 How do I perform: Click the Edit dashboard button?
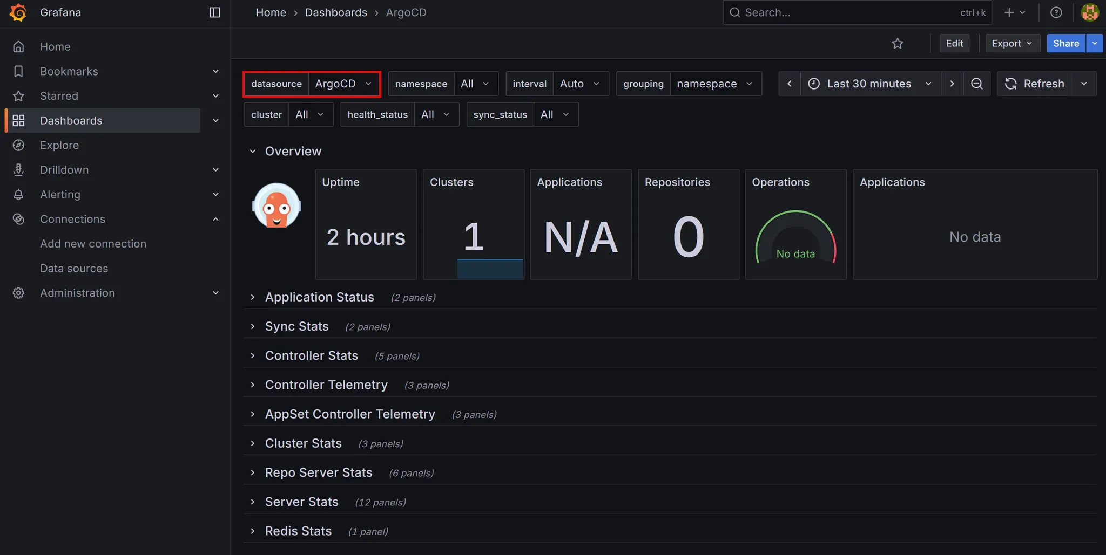[954, 43]
